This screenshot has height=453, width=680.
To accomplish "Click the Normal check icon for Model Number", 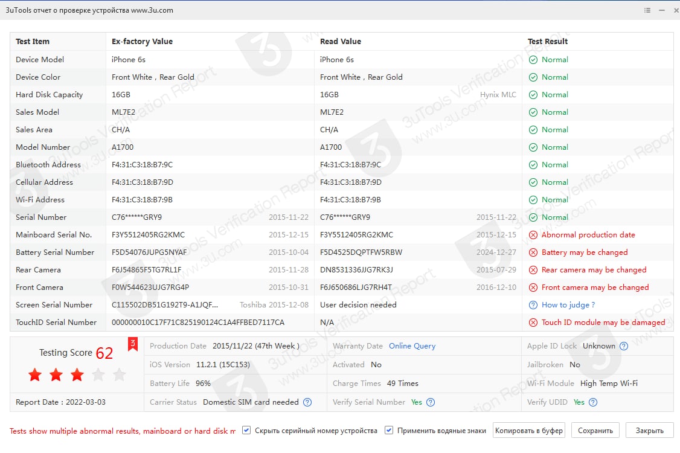I will click(533, 147).
